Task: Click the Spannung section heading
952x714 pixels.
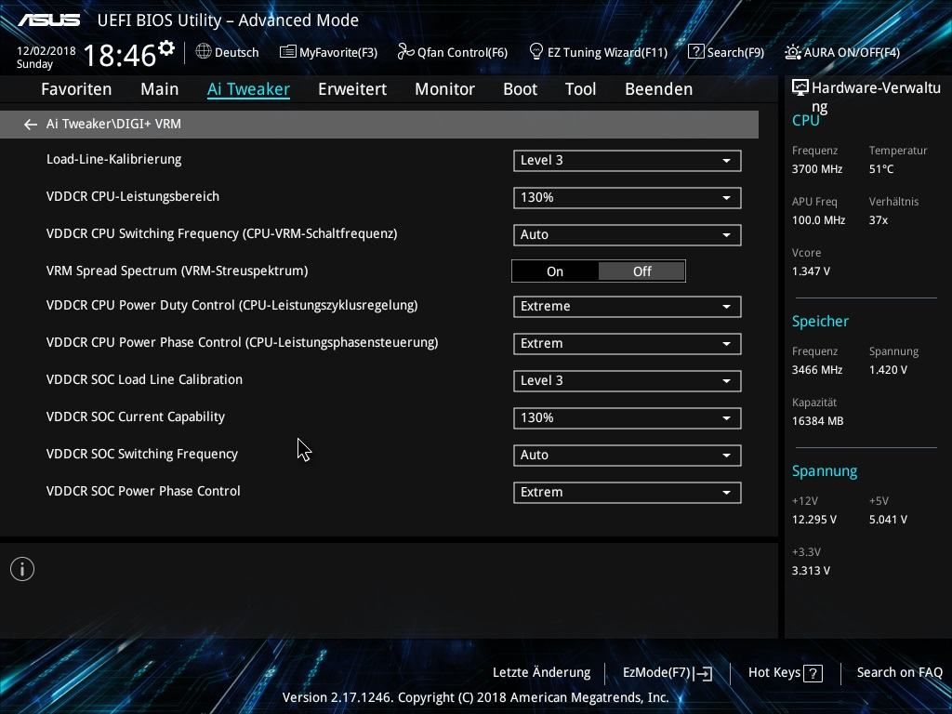Action: tap(825, 471)
